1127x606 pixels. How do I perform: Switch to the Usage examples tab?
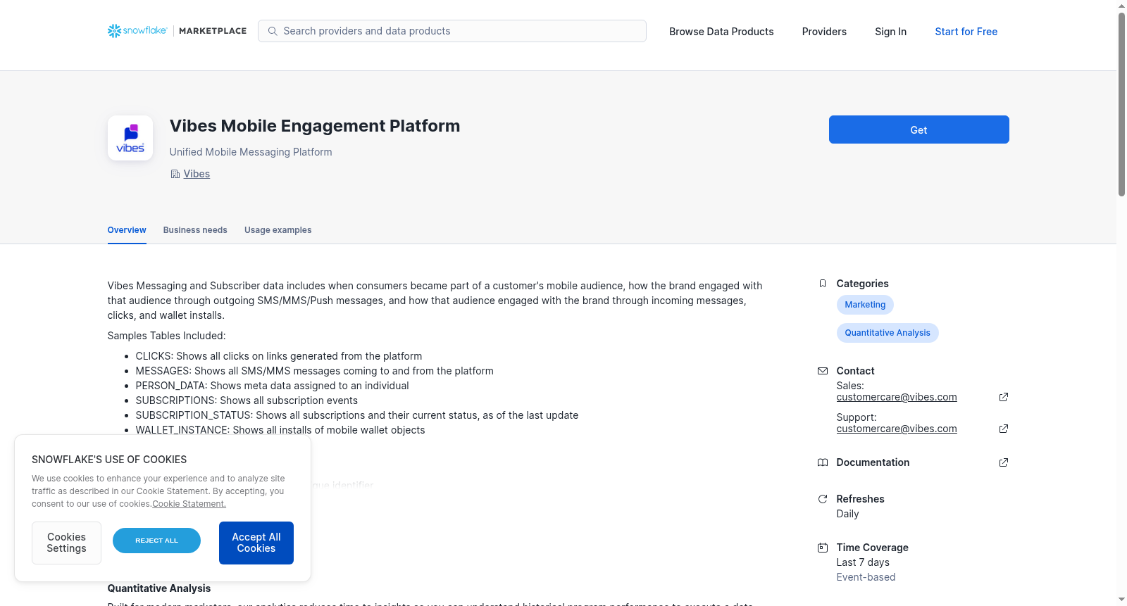(278, 230)
